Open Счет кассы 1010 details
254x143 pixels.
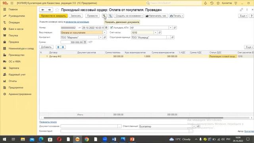(x=160, y=33)
